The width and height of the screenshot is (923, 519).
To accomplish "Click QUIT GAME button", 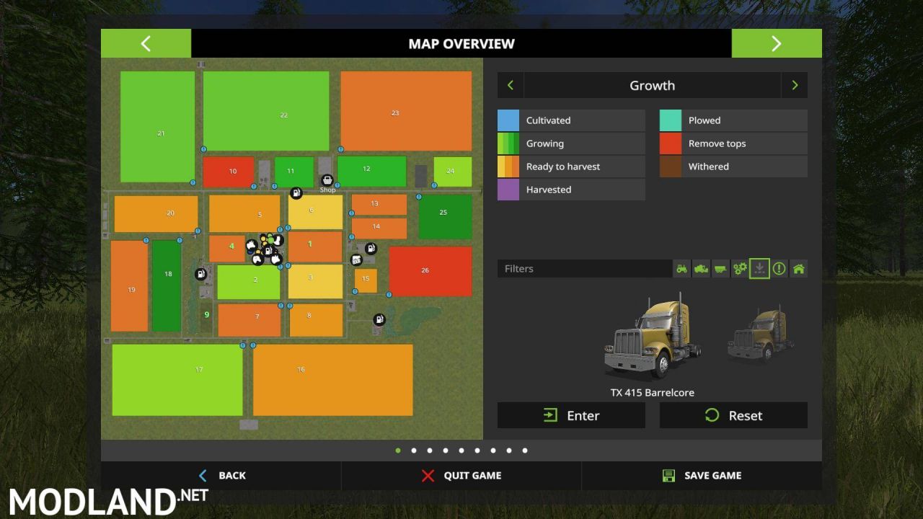I will click(461, 476).
